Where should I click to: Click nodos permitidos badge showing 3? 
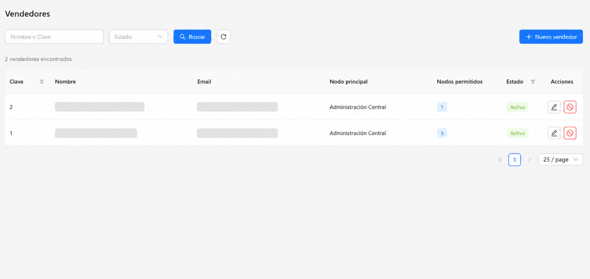[x=442, y=133]
